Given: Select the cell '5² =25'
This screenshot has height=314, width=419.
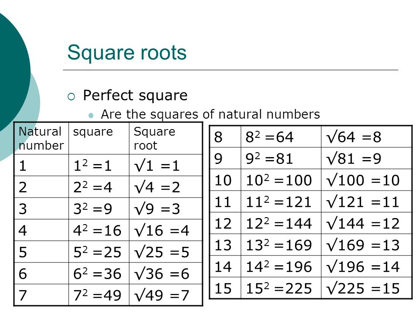Looking at the screenshot, I should pyautogui.click(x=99, y=252).
